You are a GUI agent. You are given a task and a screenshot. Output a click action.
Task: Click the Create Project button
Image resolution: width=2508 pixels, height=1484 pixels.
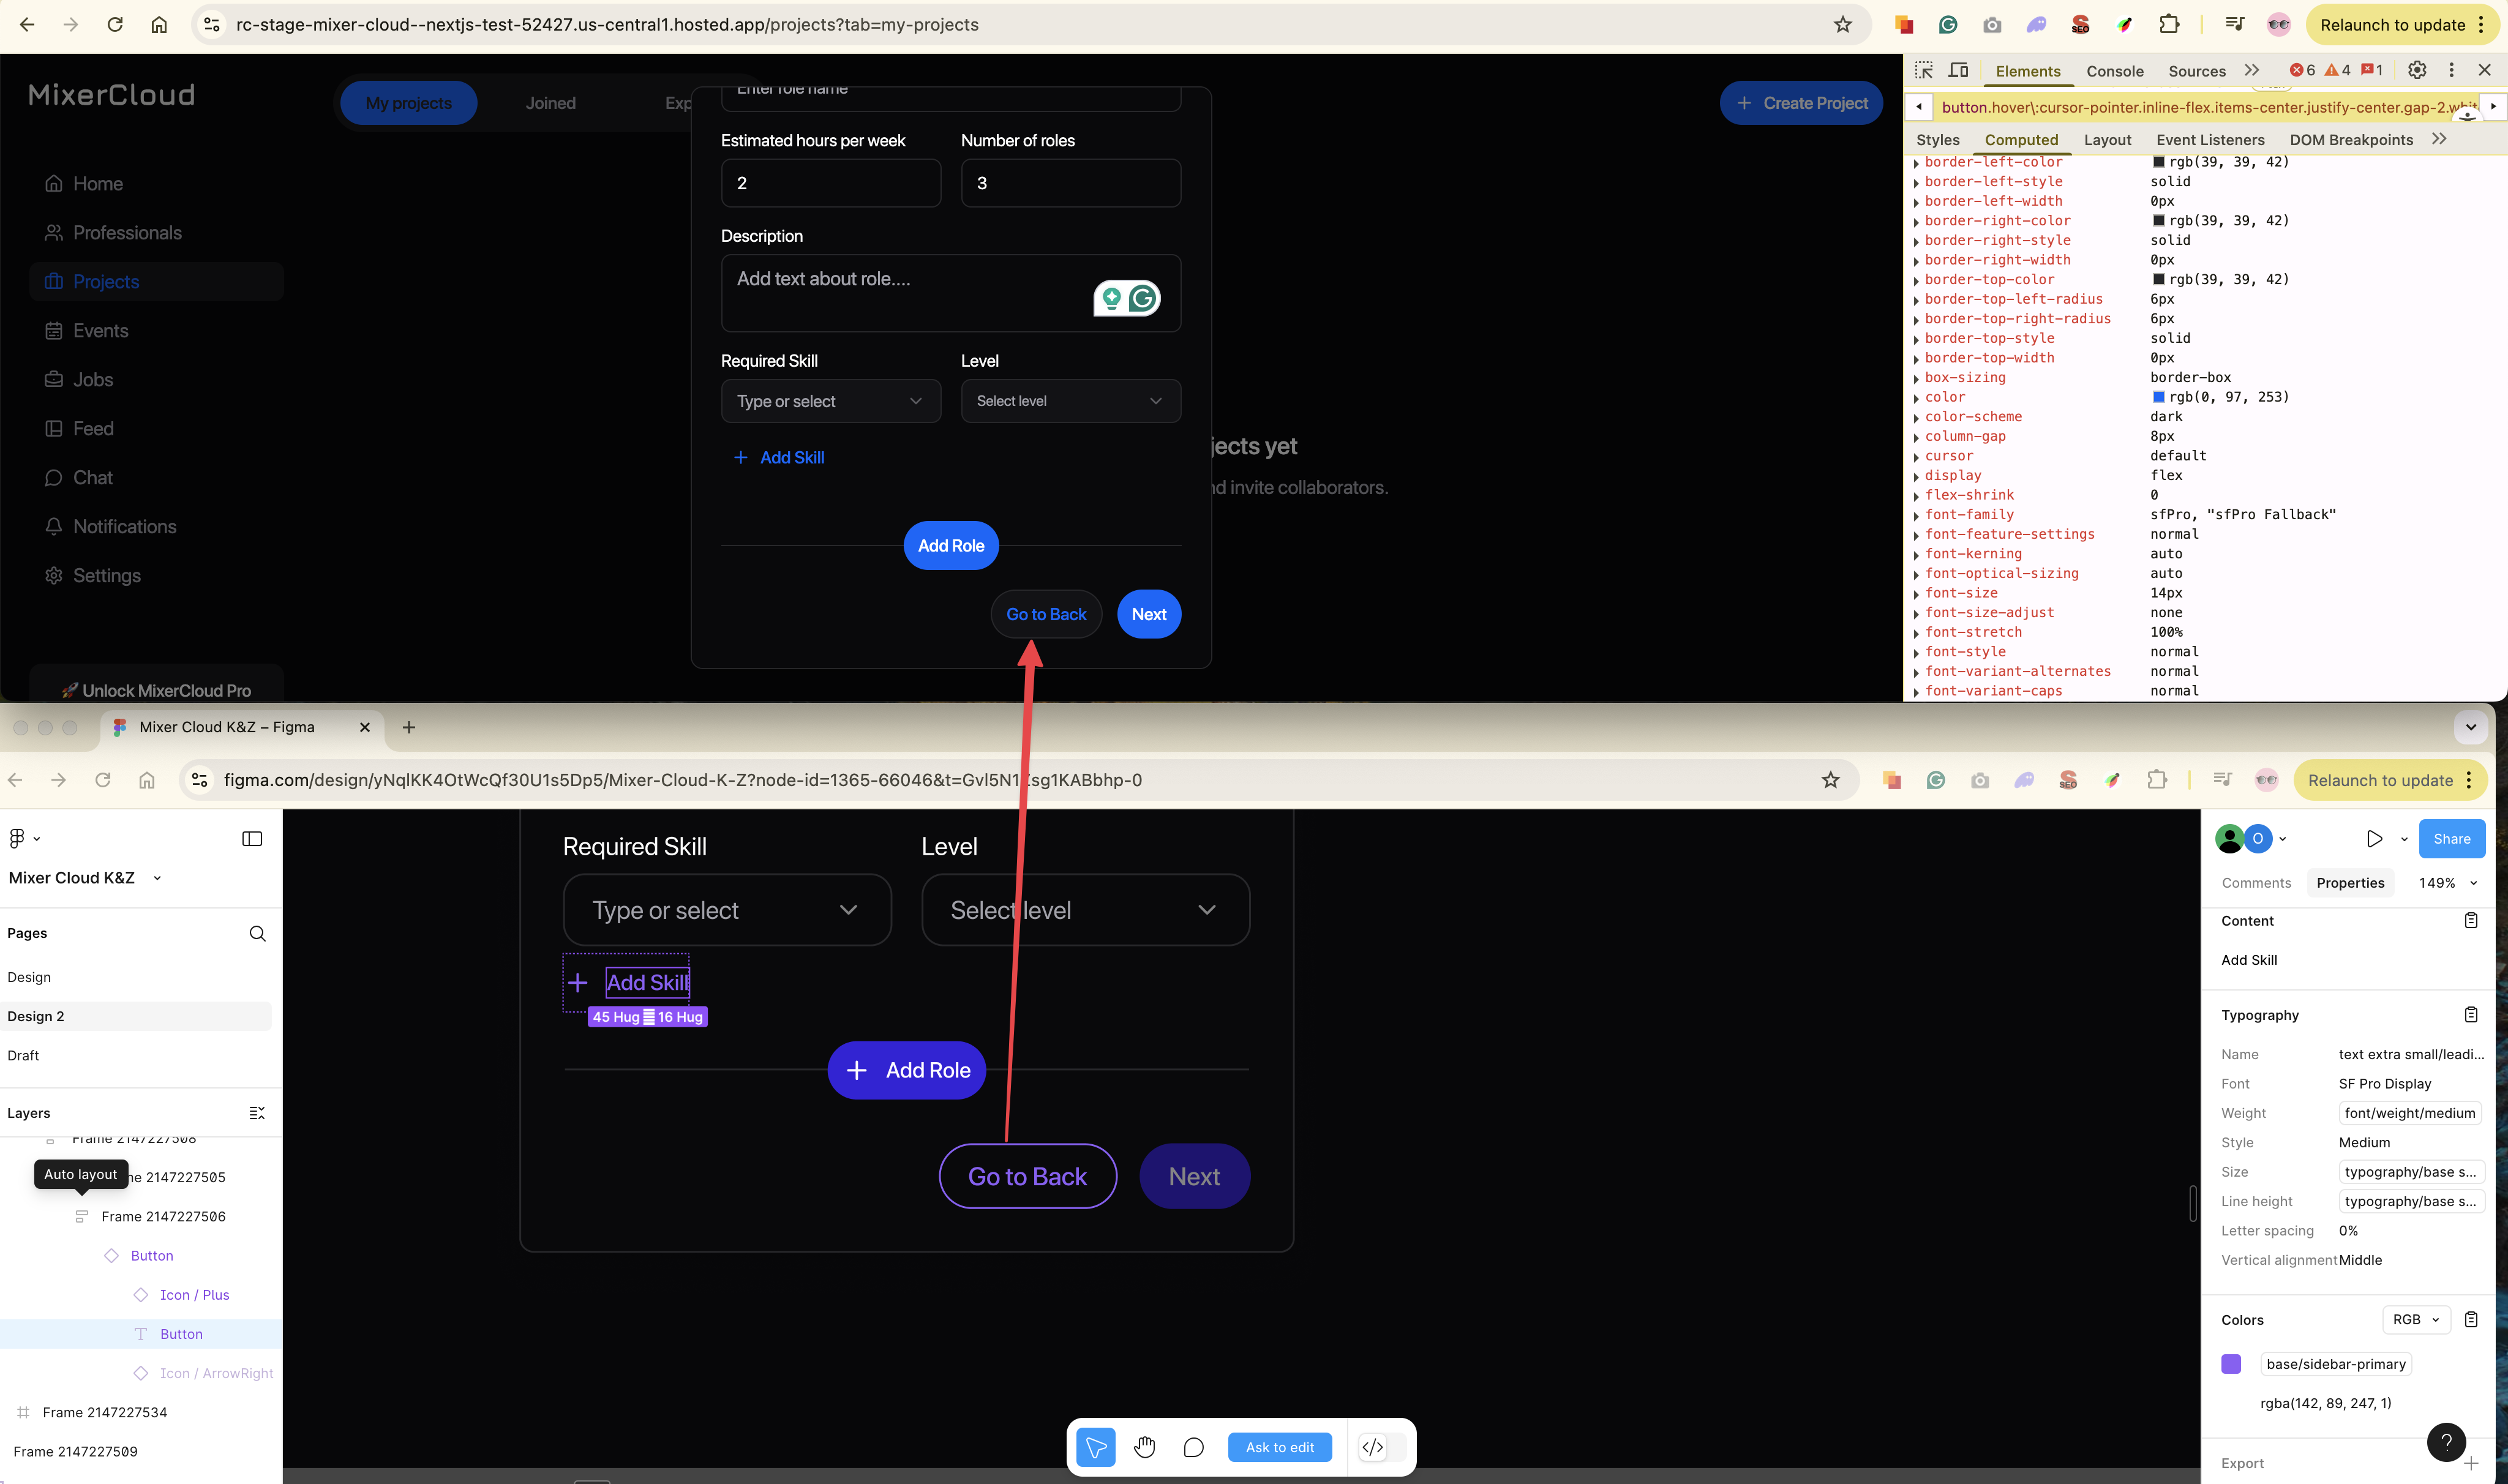[x=1801, y=103]
